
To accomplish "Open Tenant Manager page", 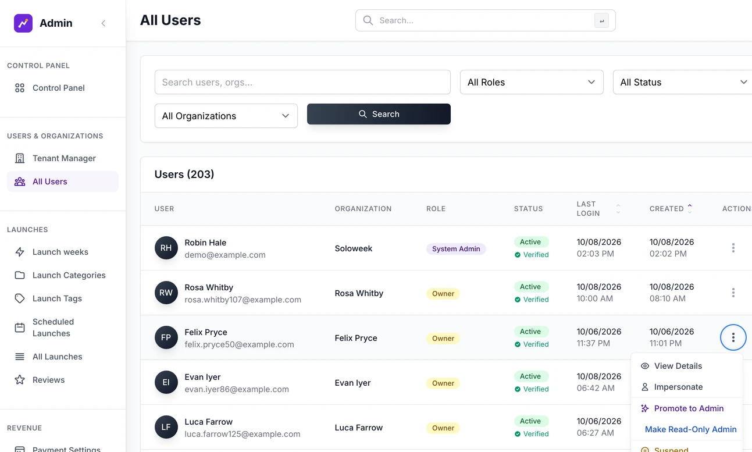I will click(x=63, y=158).
